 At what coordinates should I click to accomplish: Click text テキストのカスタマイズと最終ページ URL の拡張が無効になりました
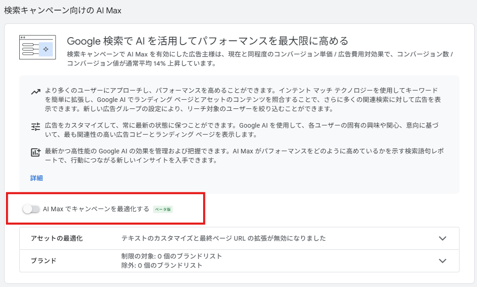tap(224, 238)
